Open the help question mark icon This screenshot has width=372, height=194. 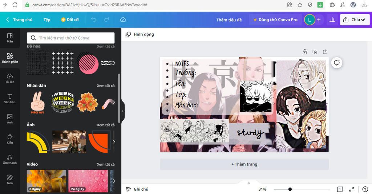[365, 189]
